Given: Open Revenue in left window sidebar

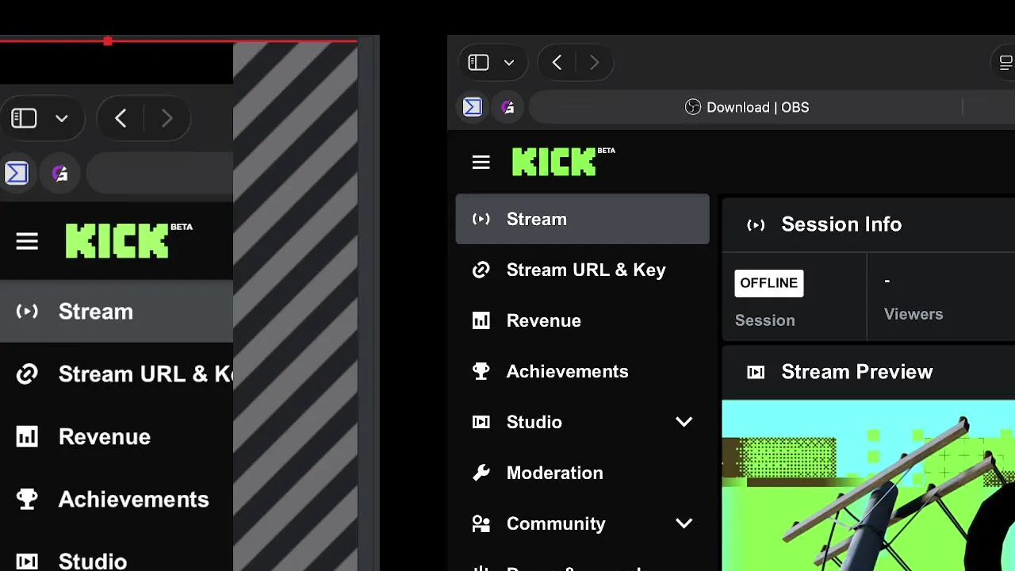Looking at the screenshot, I should tap(117, 436).
